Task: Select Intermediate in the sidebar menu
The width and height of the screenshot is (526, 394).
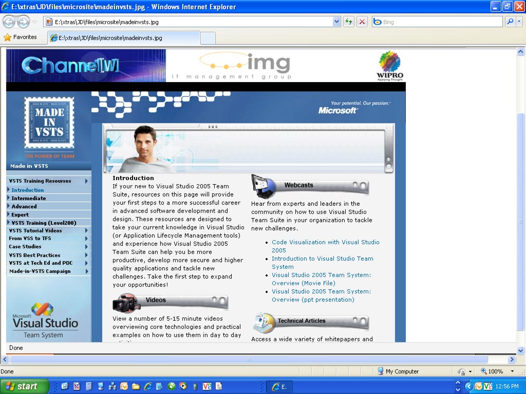Action: click(x=29, y=199)
